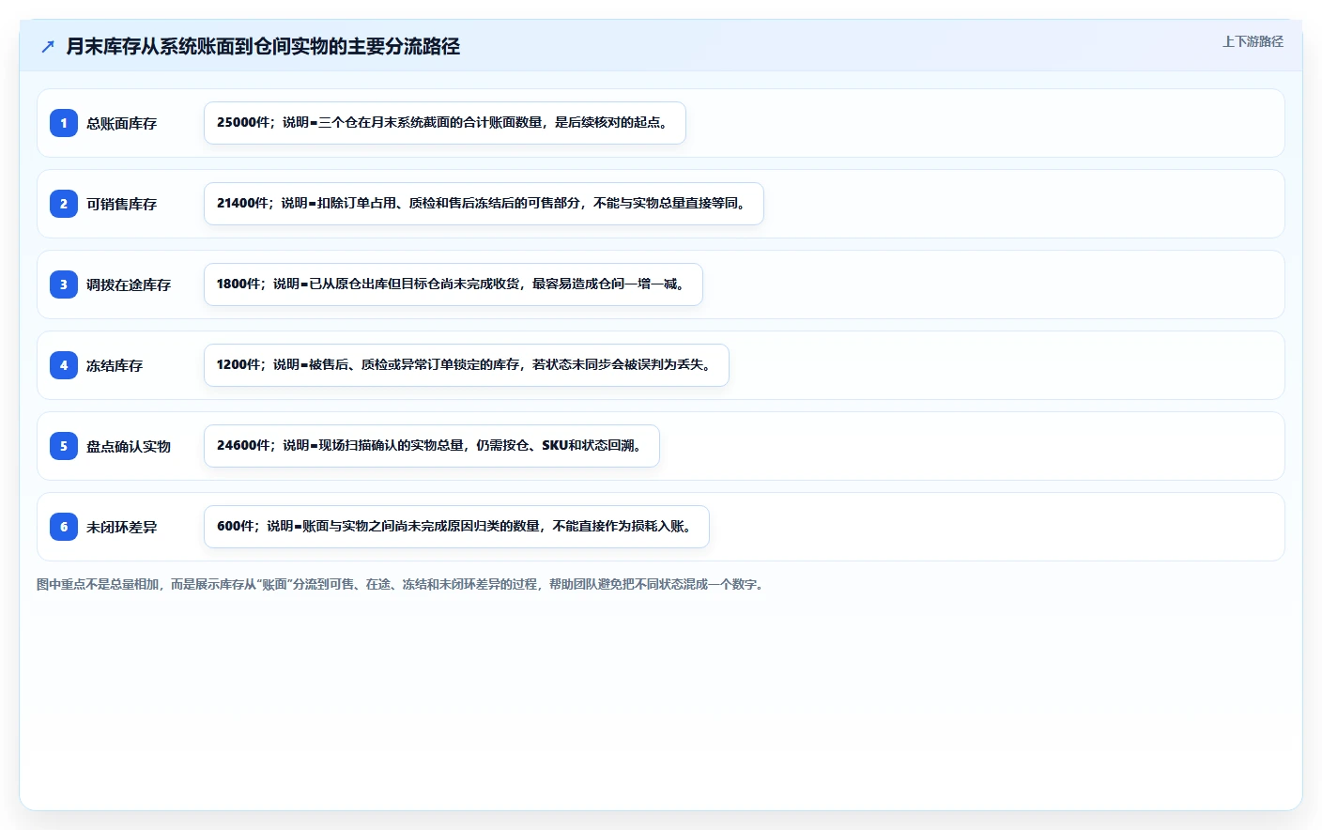Open the 600件 description box
1322x830 pixels.
(456, 527)
